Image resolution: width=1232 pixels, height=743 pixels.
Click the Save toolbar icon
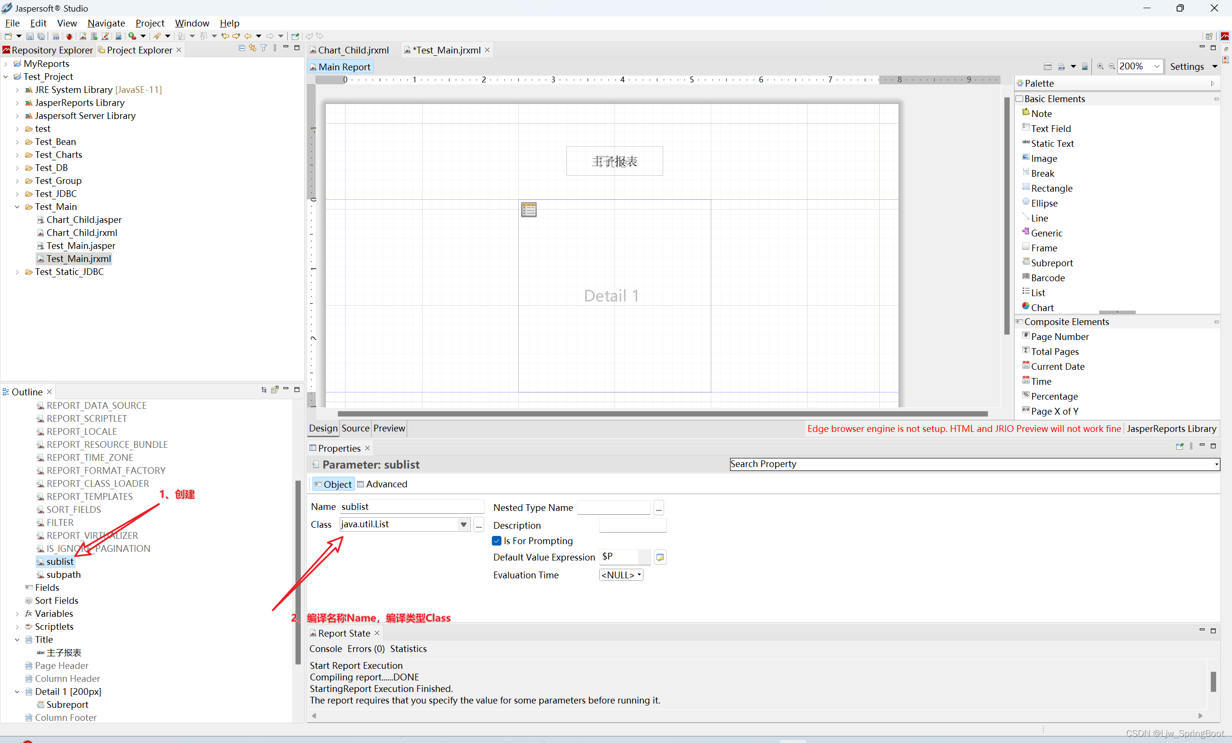[30, 36]
